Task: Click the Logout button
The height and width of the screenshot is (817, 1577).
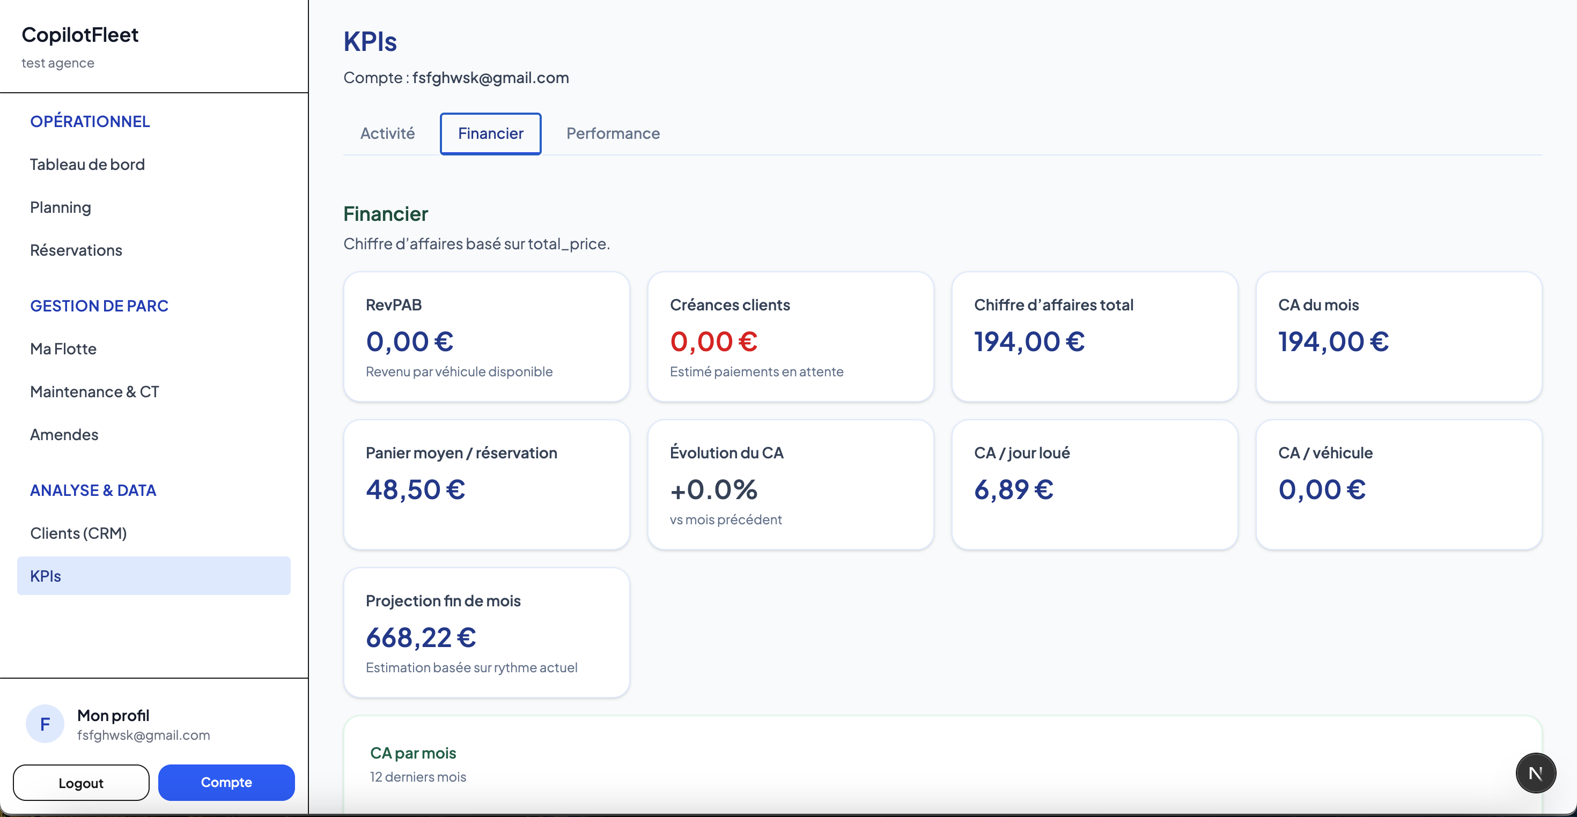Action: pos(80,782)
